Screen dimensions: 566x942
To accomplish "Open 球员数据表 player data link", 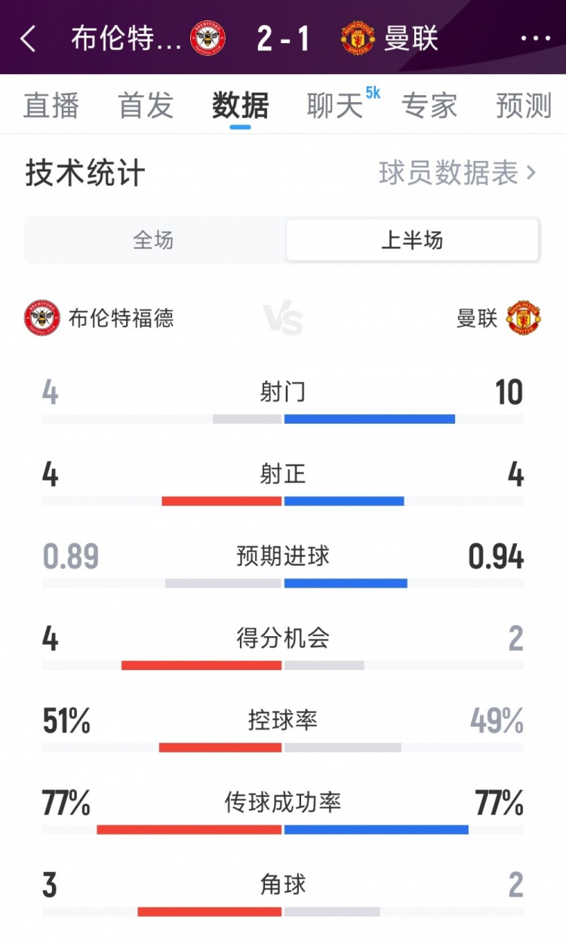I will pos(448,173).
